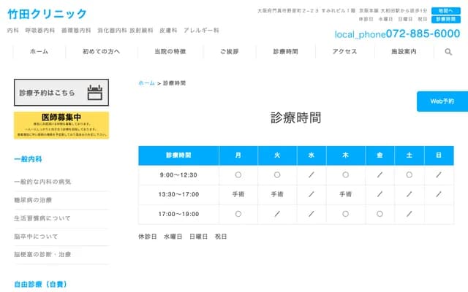Open 脳梗塞の診断、治療 sidebar link

[x=42, y=255]
